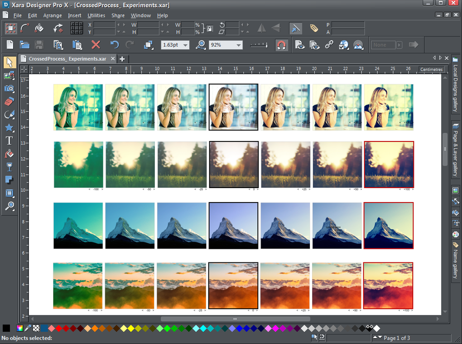Image resolution: width=462 pixels, height=344 pixels.
Task: Add a new document tab with plus button
Action: click(x=122, y=59)
